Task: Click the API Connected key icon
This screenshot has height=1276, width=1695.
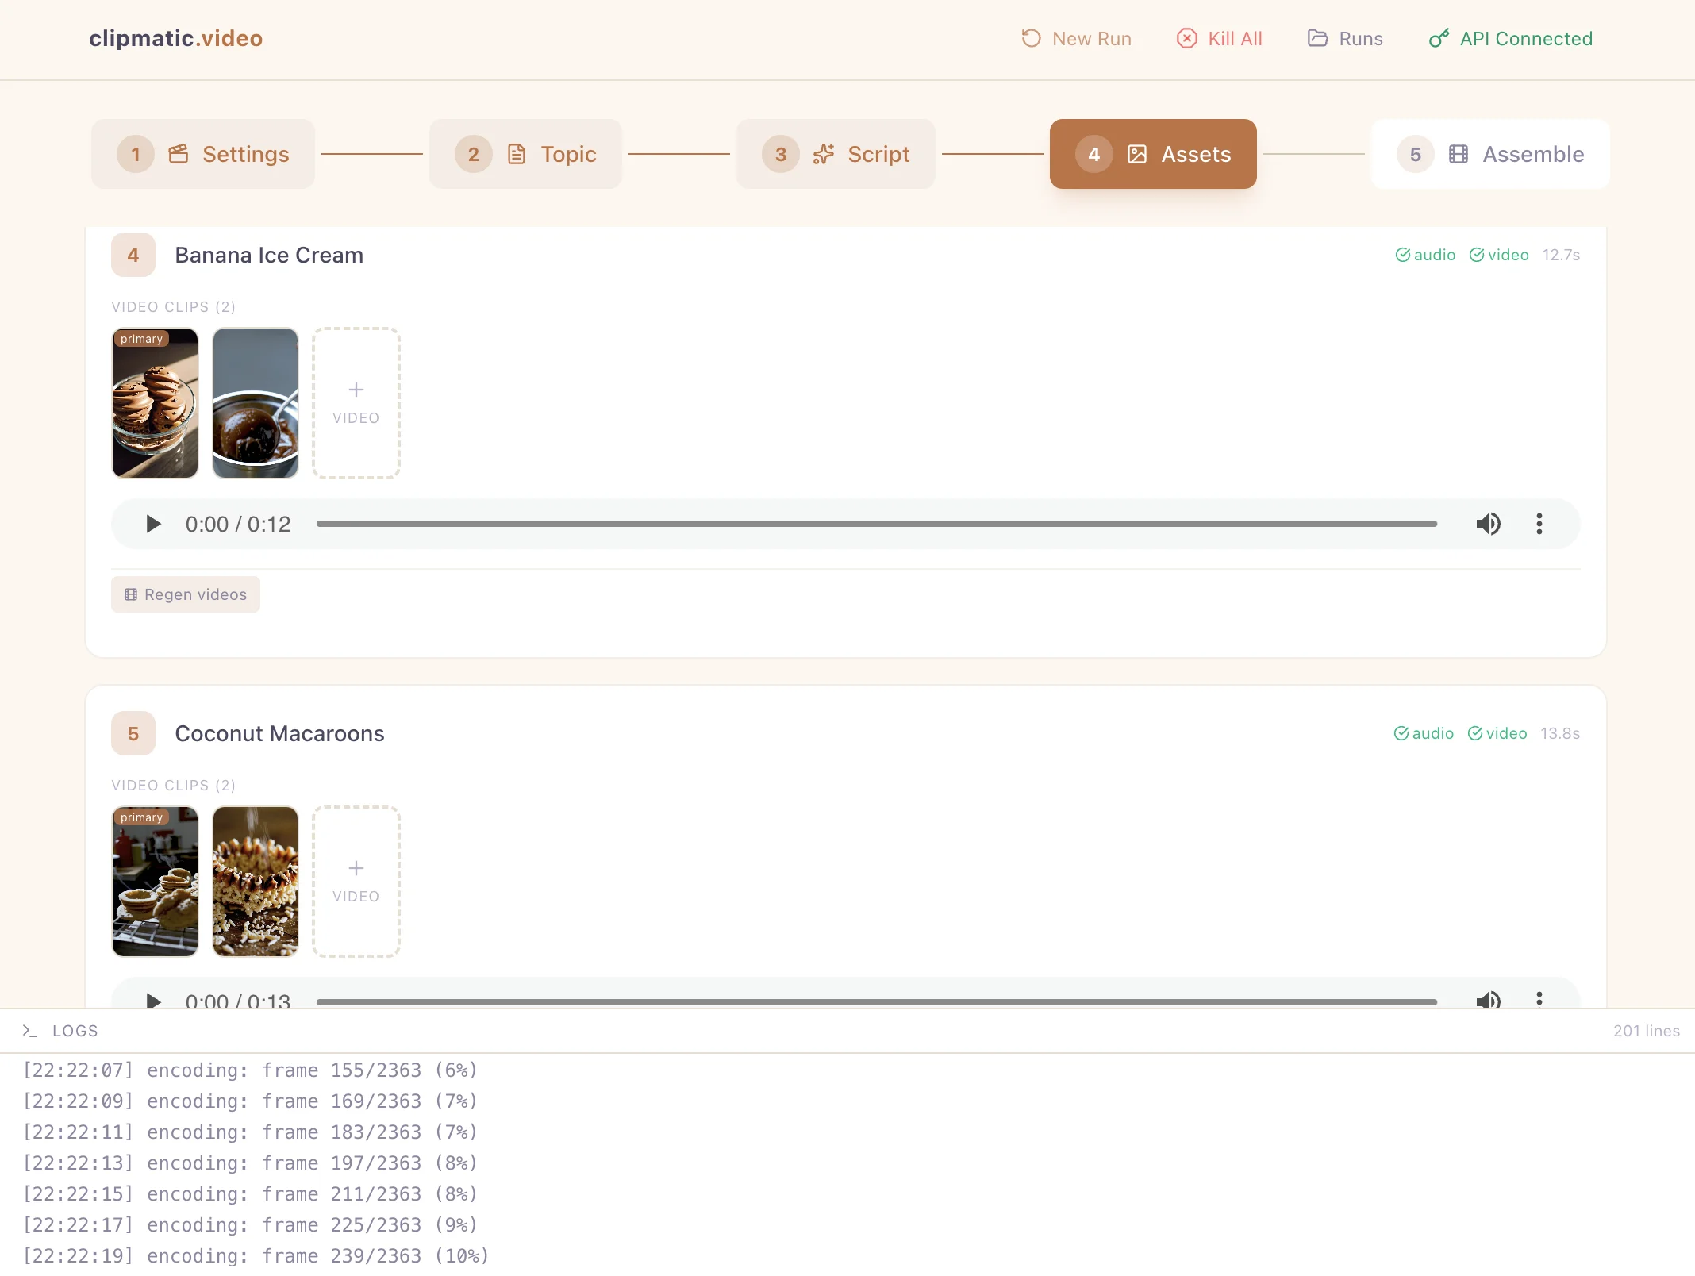Action: coord(1439,38)
